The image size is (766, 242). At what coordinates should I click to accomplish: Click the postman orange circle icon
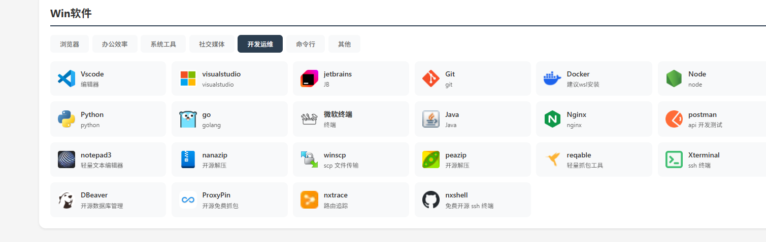tap(674, 119)
